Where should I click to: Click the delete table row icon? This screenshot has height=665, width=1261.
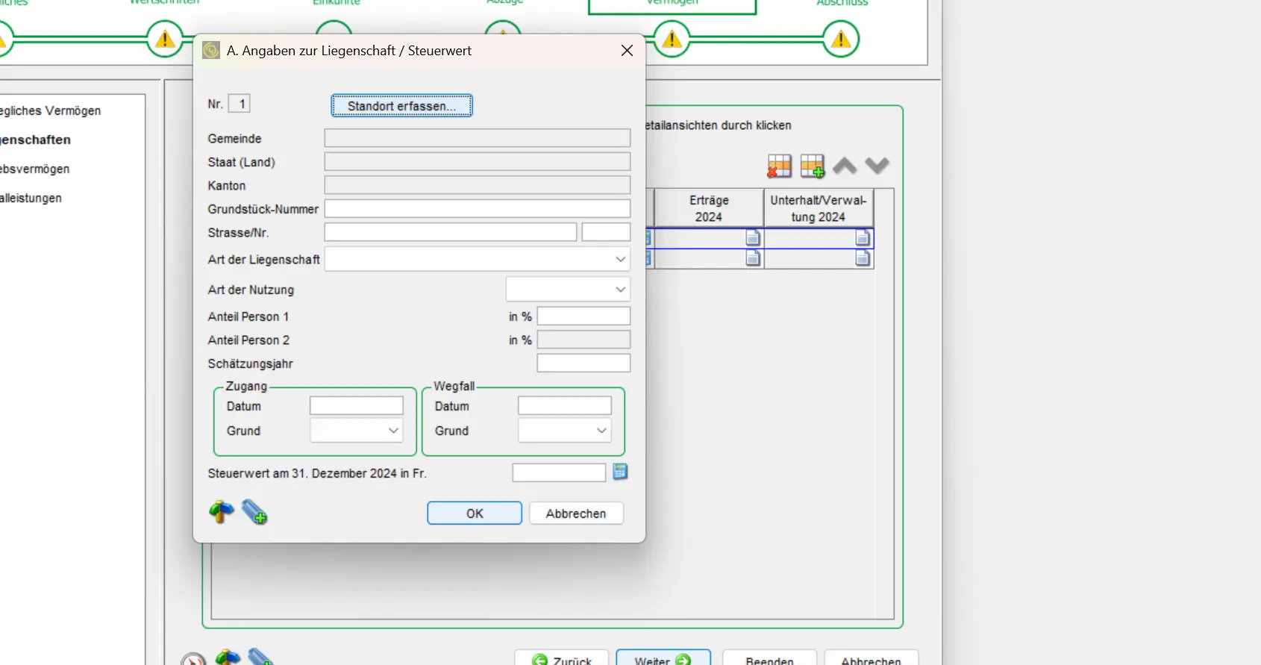(779, 166)
